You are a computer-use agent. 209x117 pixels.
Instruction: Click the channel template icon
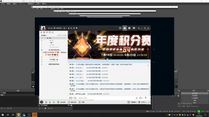pyautogui.click(x=129, y=102)
